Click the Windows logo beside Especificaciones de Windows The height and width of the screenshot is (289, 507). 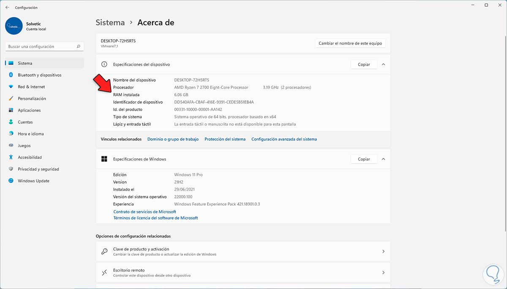104,159
